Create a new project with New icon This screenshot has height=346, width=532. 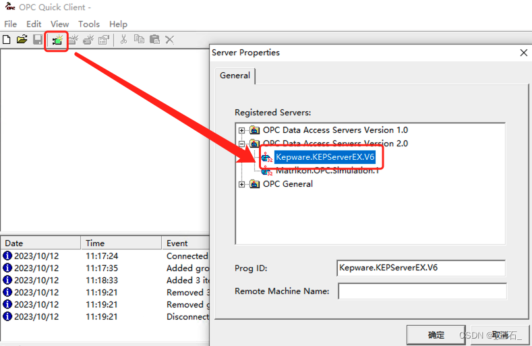(x=7, y=40)
